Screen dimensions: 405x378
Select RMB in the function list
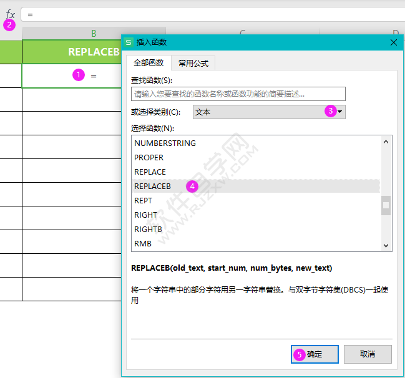click(256, 243)
